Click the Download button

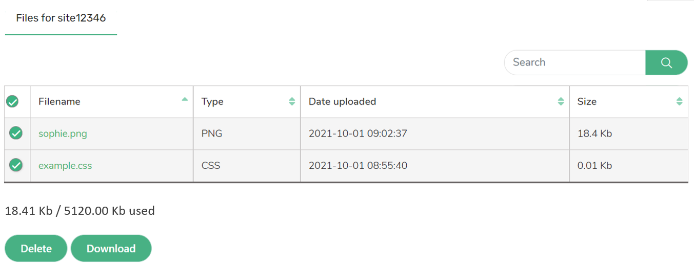click(x=111, y=249)
